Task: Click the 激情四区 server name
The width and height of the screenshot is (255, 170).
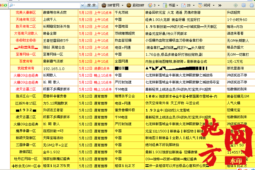Action: (26, 152)
